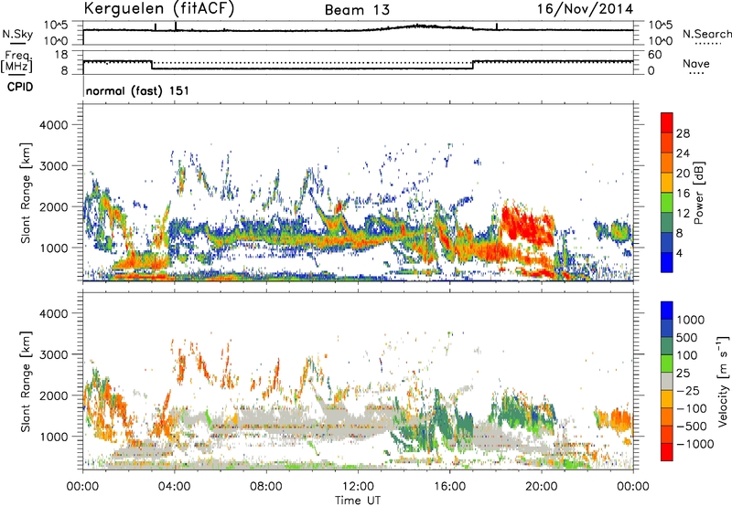Screen dimensions: 732x506
Task: Click the date "16/Nov/2014"
Action: click(585, 9)
